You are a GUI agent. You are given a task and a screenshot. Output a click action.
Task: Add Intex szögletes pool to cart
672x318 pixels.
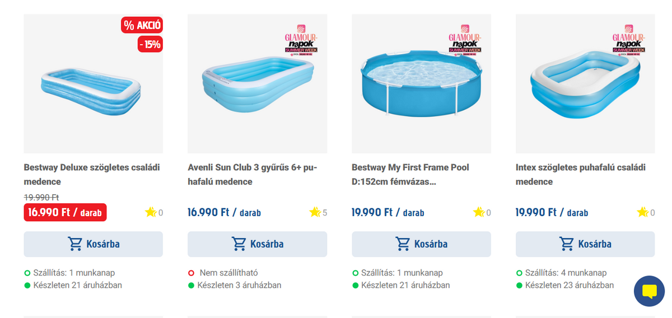pos(585,244)
